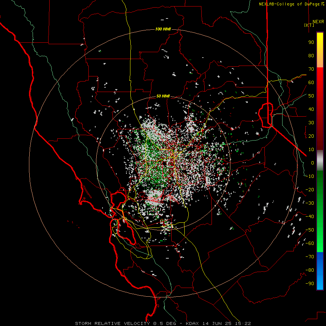Click the 40 value on the velocity scale

click(x=311, y=109)
